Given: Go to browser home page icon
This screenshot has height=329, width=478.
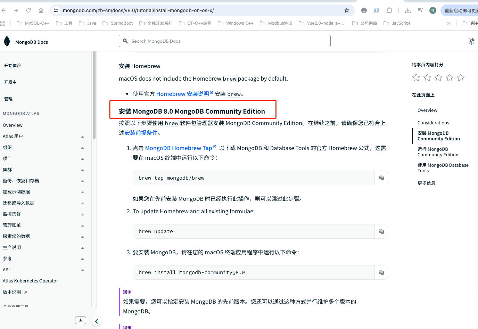Looking at the screenshot, I should pos(41,10).
